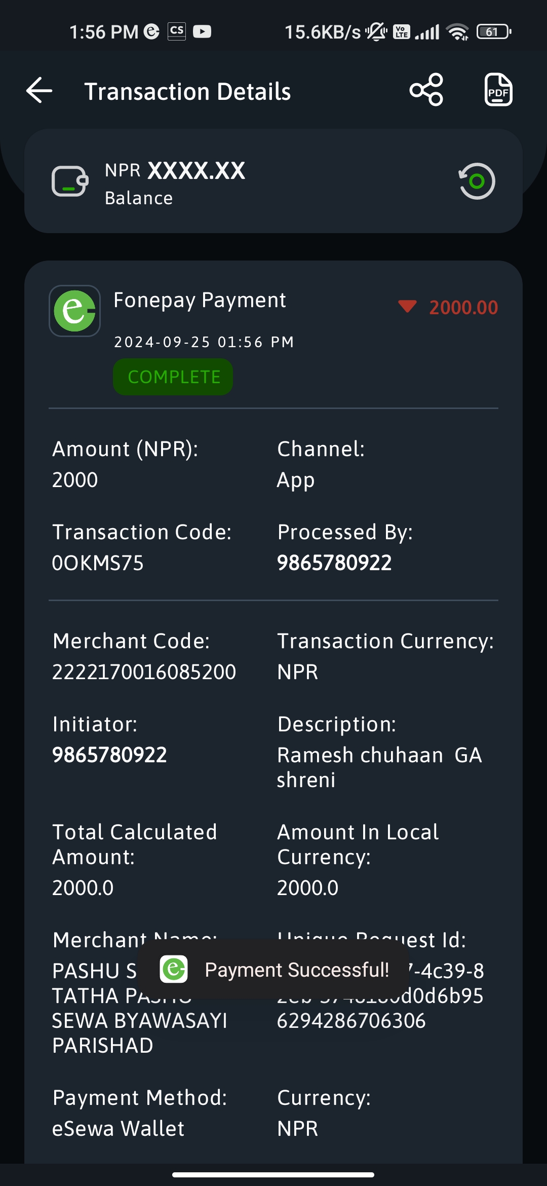The width and height of the screenshot is (547, 1186).
Task: Tap the 2000.00 debit amount
Action: [463, 307]
